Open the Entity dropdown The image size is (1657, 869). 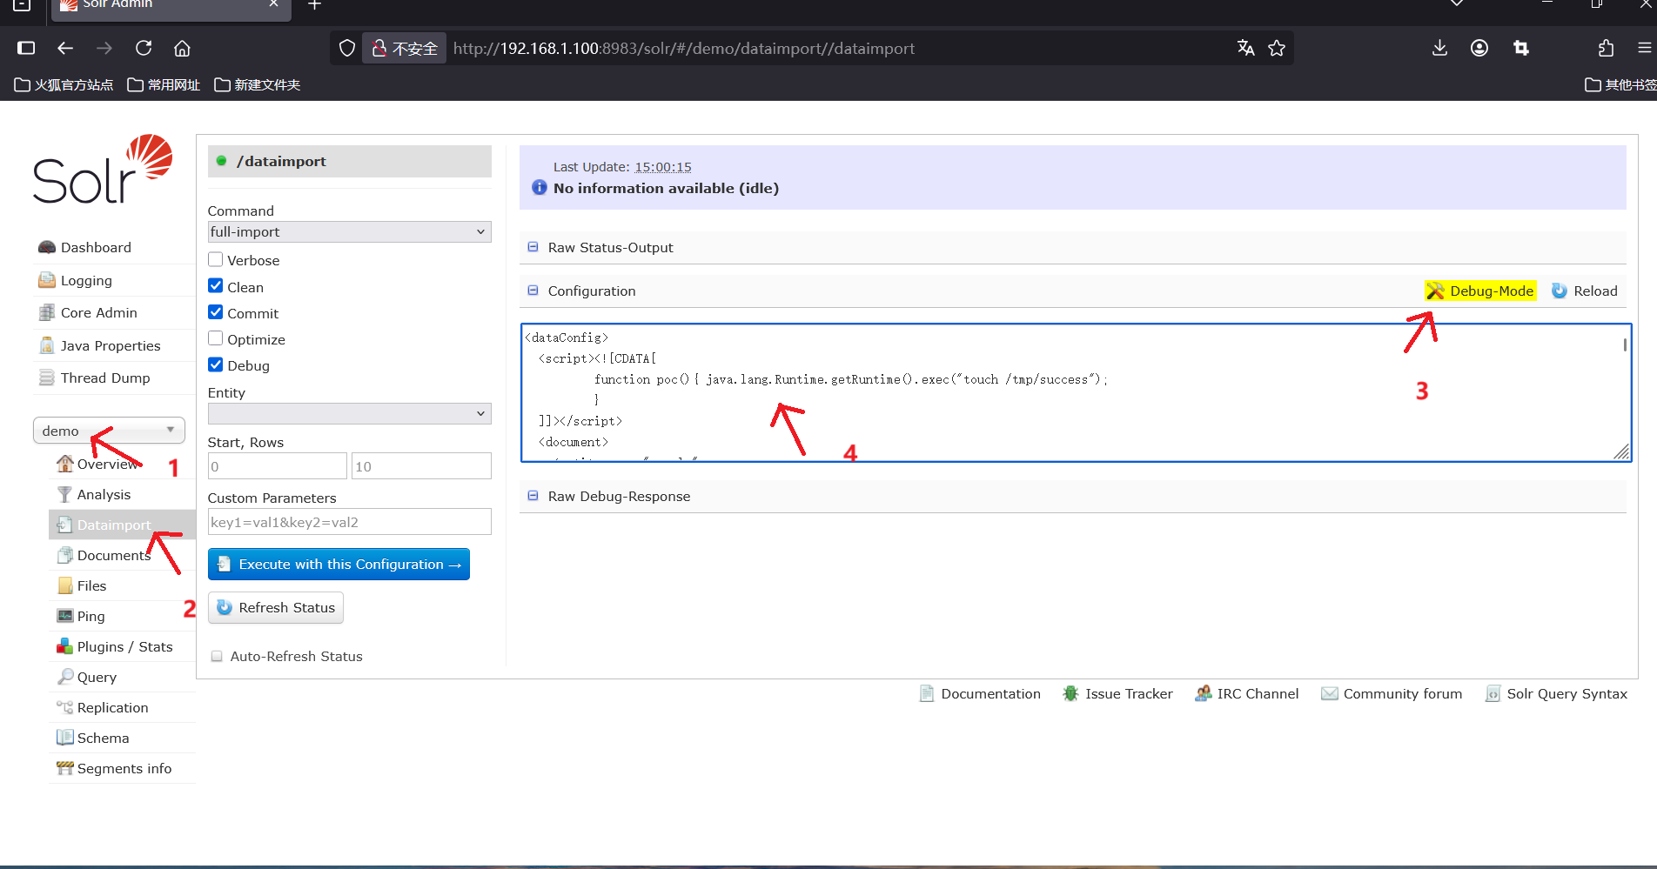349,413
